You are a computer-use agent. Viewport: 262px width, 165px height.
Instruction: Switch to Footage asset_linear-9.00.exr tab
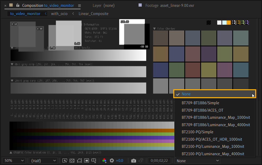[x=170, y=6]
